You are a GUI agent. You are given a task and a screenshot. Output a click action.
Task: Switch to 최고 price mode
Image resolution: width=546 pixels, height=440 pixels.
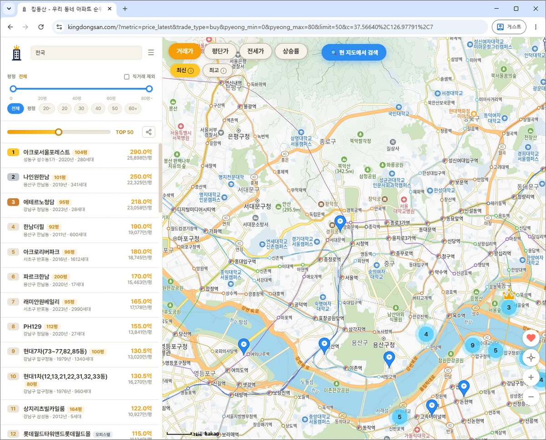click(x=217, y=70)
